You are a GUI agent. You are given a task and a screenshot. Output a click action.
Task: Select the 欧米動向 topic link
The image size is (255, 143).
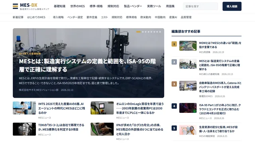point(146,17)
